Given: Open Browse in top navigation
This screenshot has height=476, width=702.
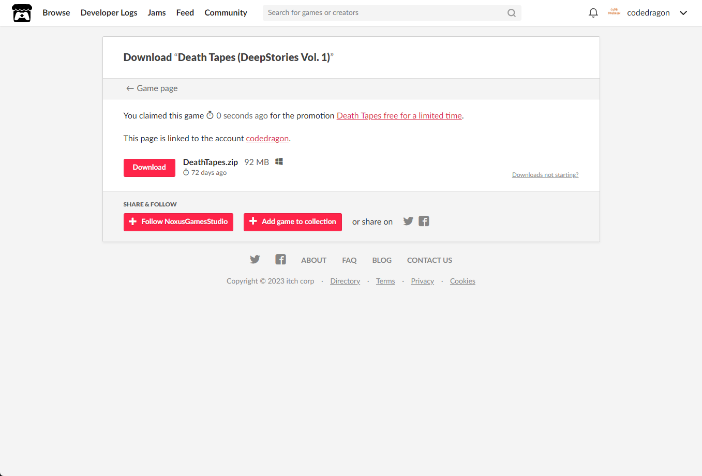Looking at the screenshot, I should pyautogui.click(x=56, y=13).
